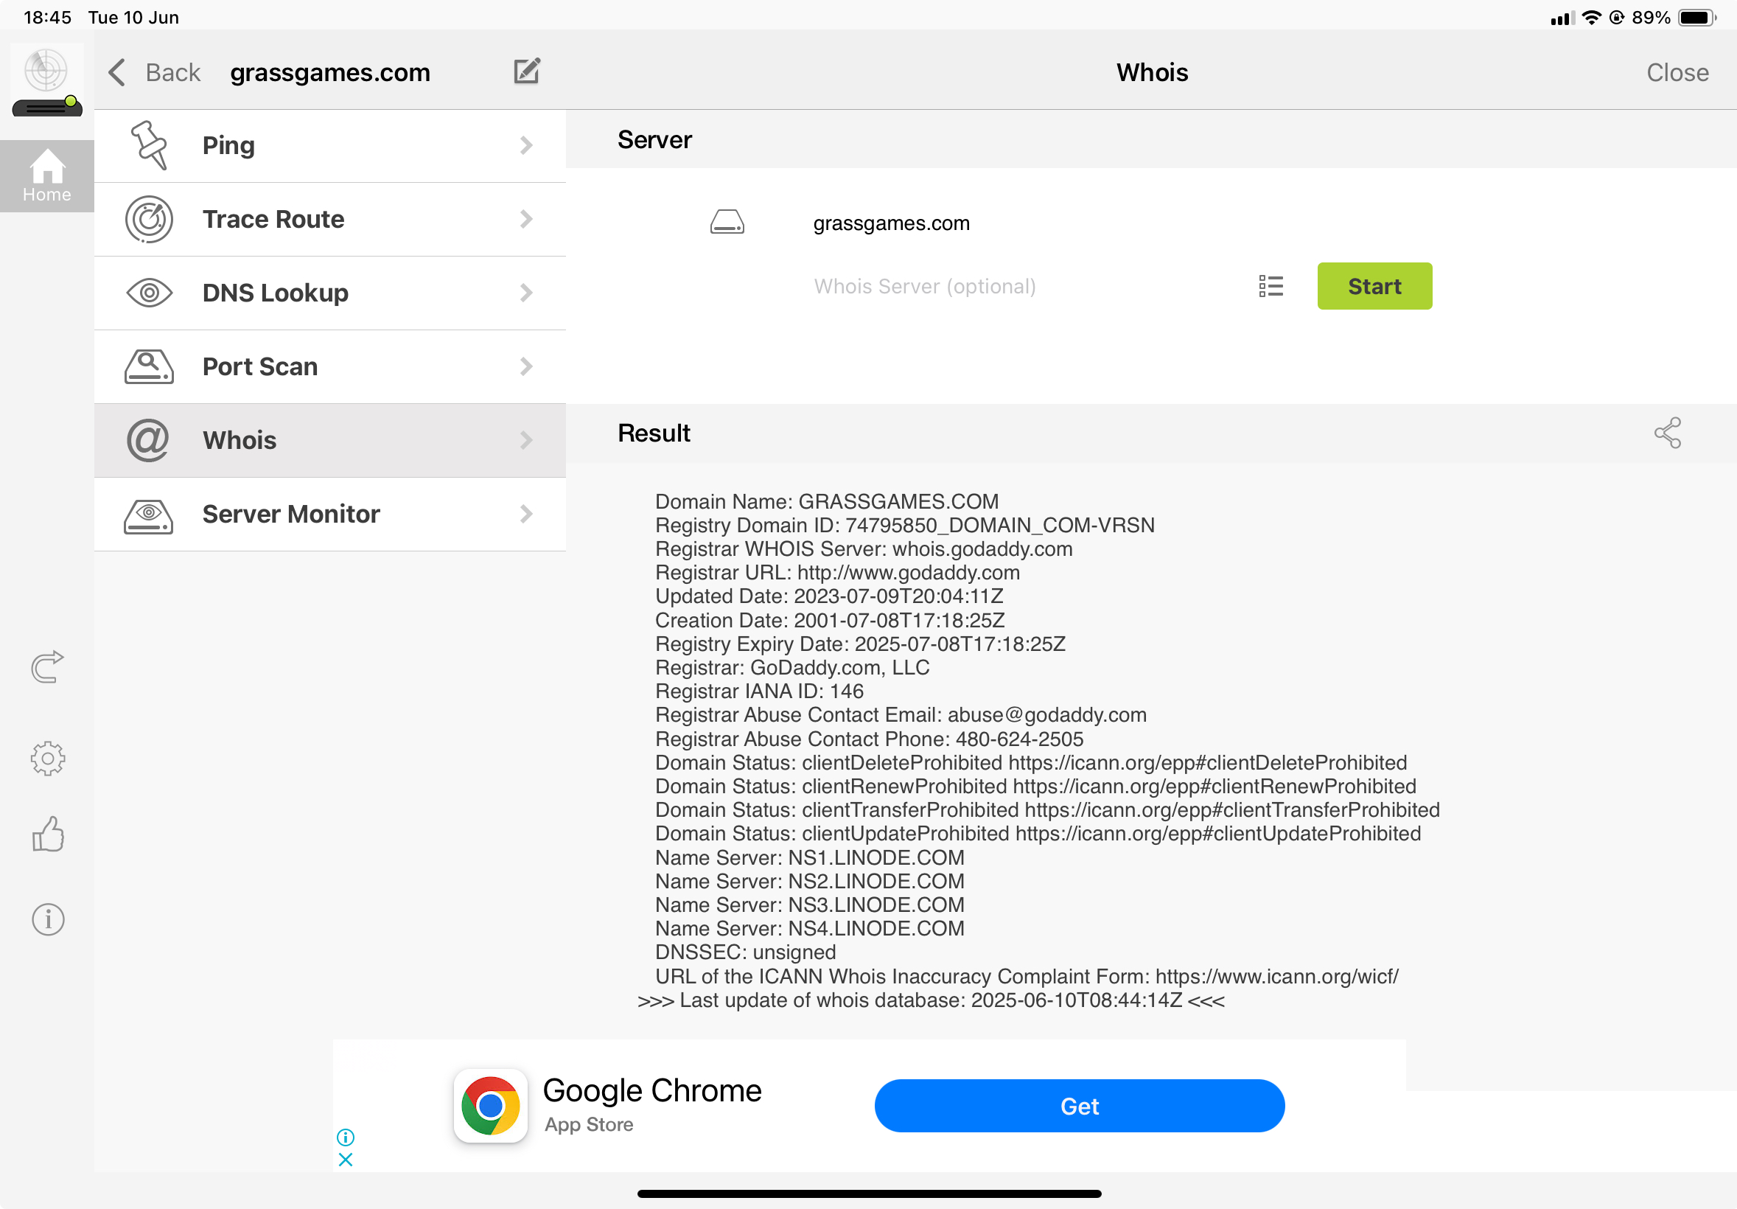Tap the Registrar Abuse Contact Phone line
1737x1209 pixels.
[x=870, y=739]
